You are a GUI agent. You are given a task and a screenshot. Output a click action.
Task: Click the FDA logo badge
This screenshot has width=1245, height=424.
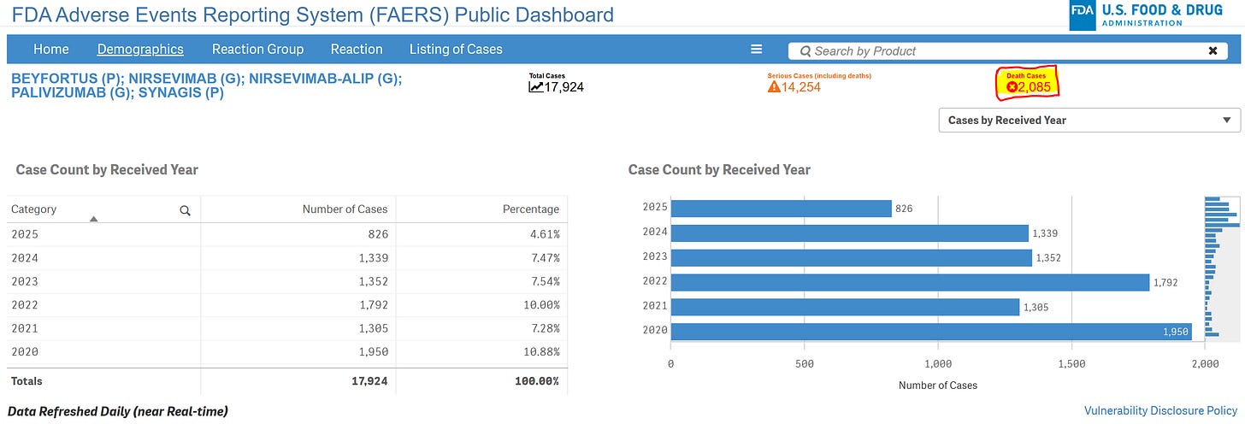click(x=1083, y=15)
